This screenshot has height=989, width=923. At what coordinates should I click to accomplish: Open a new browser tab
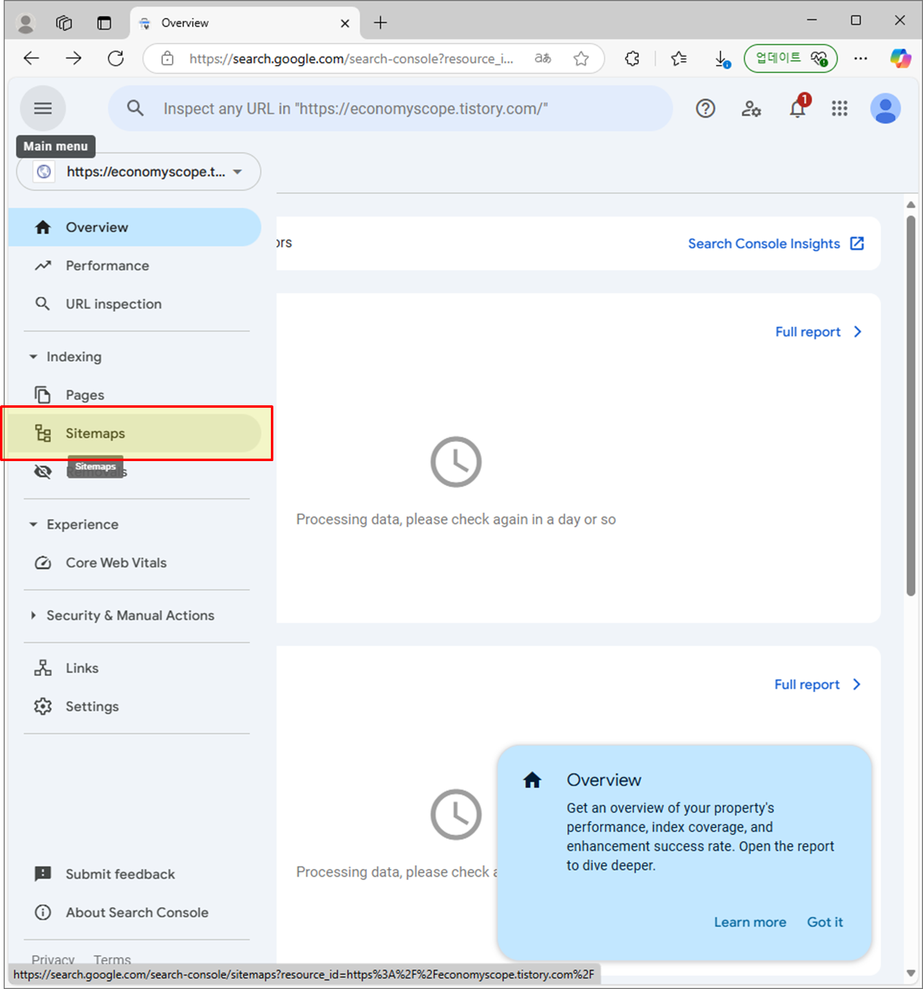pos(381,23)
